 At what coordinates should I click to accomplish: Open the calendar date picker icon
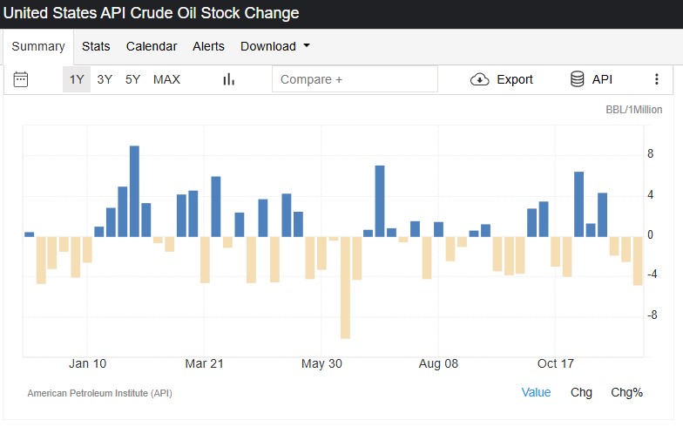tap(21, 79)
